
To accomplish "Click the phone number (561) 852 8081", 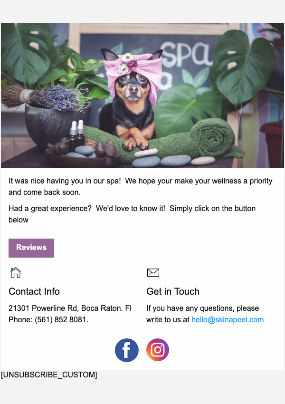I will pos(61,319).
